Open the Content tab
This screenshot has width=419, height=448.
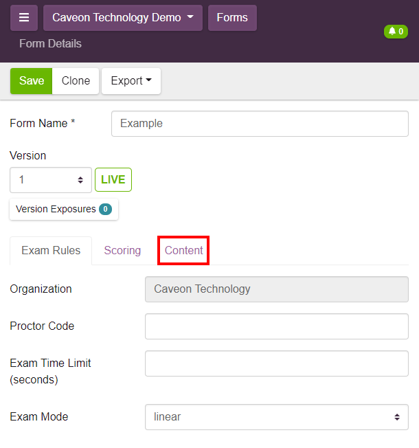tap(183, 251)
